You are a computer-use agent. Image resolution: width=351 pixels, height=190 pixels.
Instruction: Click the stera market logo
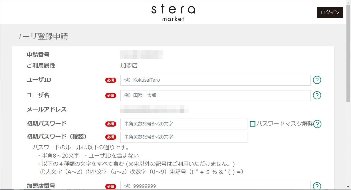click(x=173, y=13)
